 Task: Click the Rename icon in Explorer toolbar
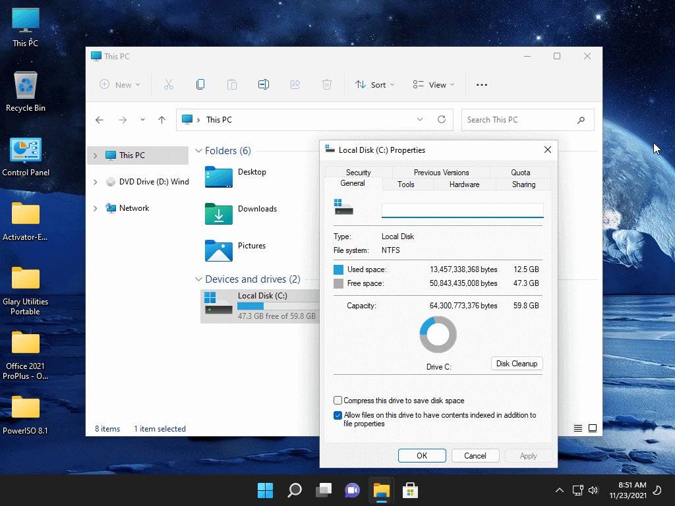click(x=263, y=84)
